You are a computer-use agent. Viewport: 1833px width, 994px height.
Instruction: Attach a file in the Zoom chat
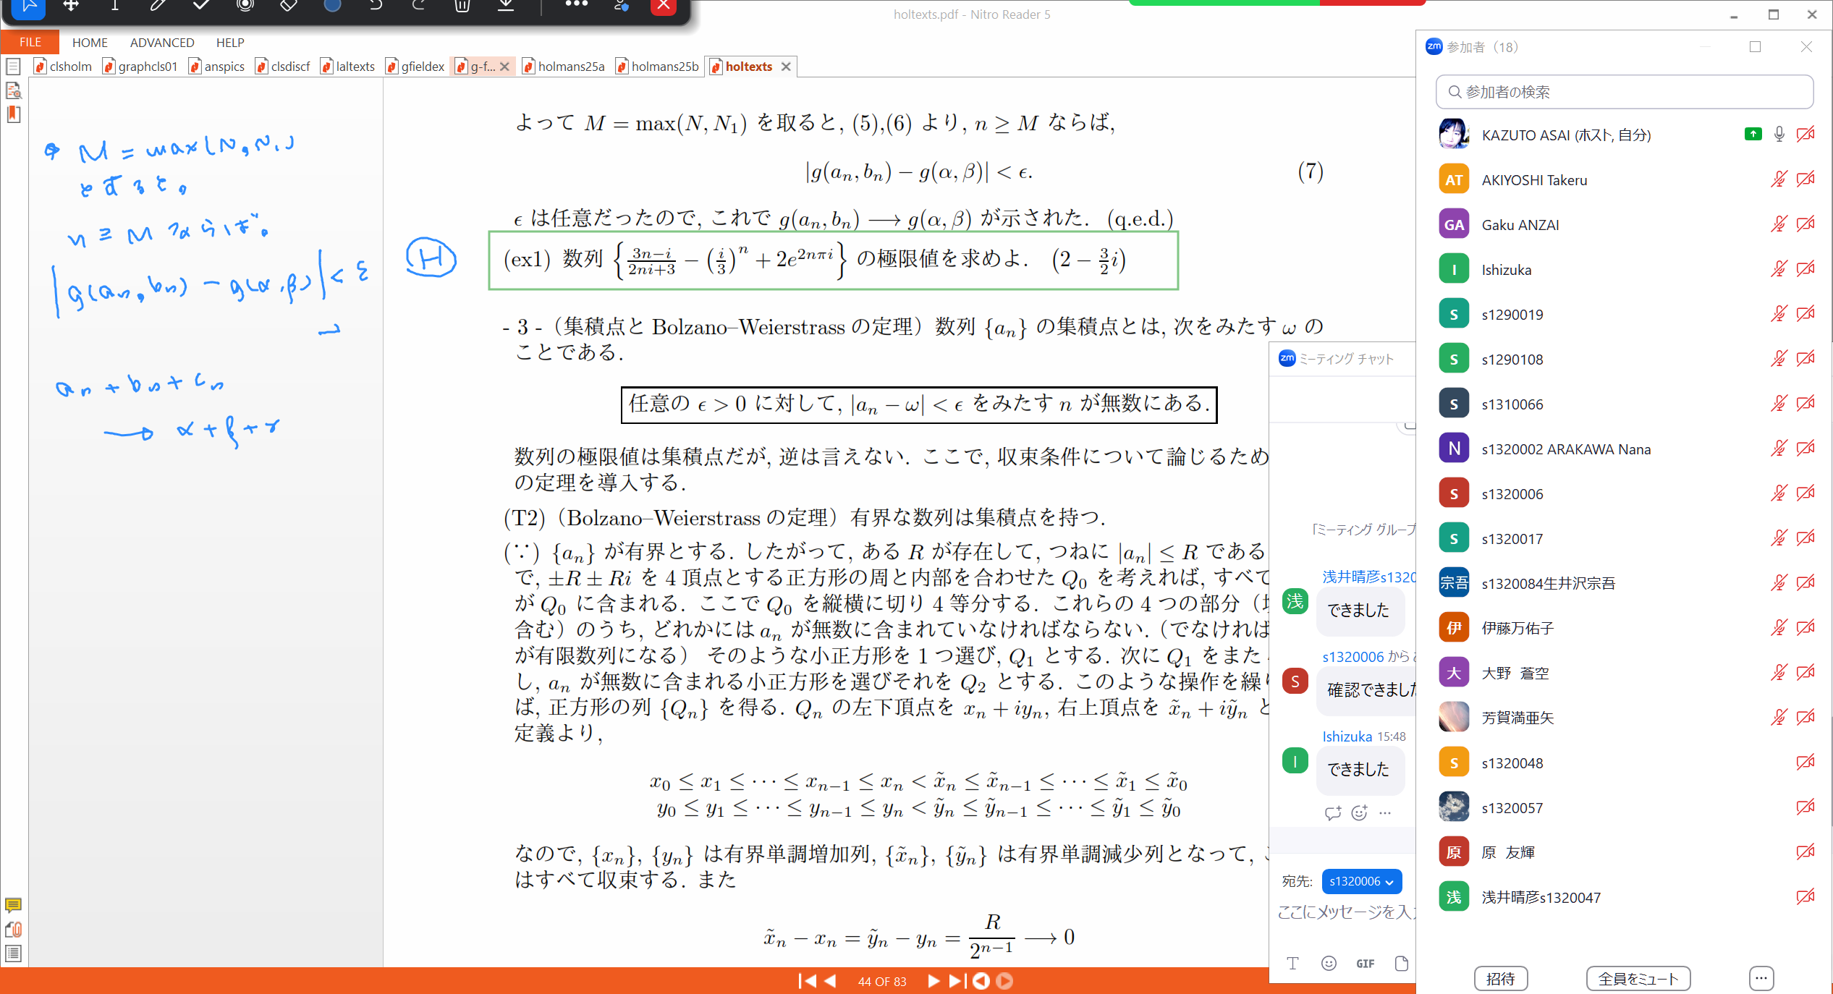1401,963
